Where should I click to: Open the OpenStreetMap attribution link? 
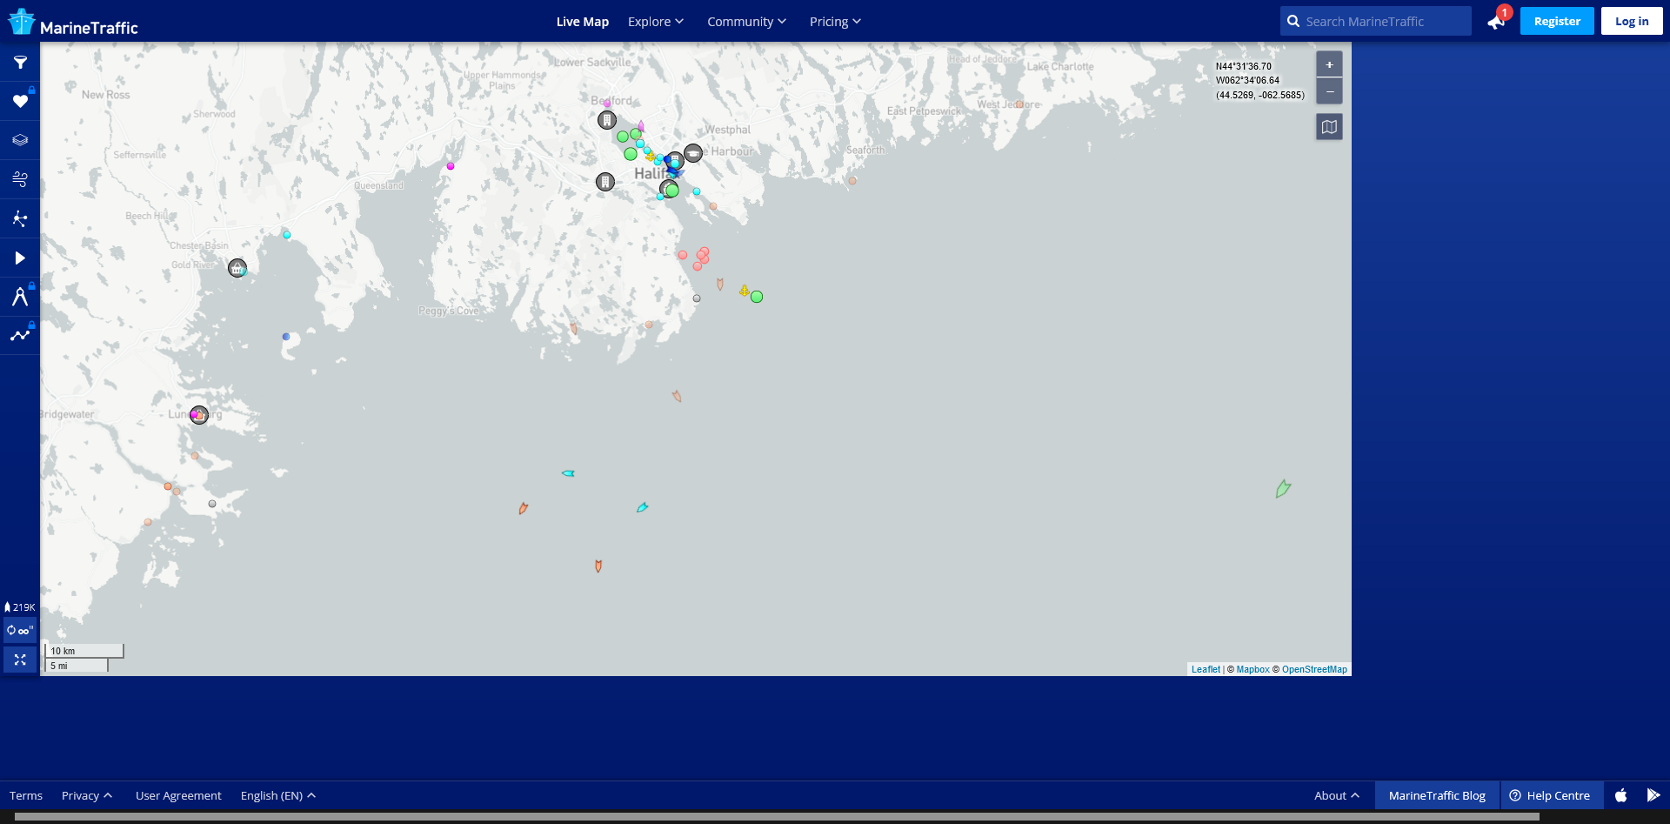(x=1314, y=669)
